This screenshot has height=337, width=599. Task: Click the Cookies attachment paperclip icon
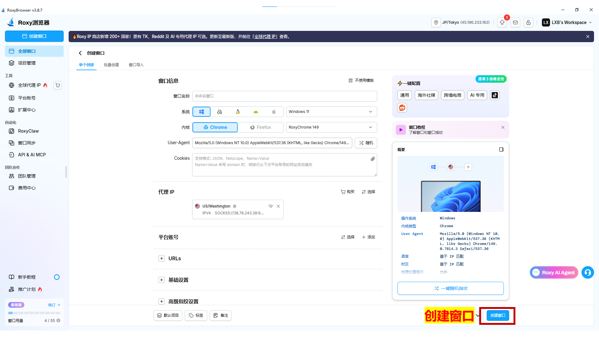pyautogui.click(x=373, y=159)
